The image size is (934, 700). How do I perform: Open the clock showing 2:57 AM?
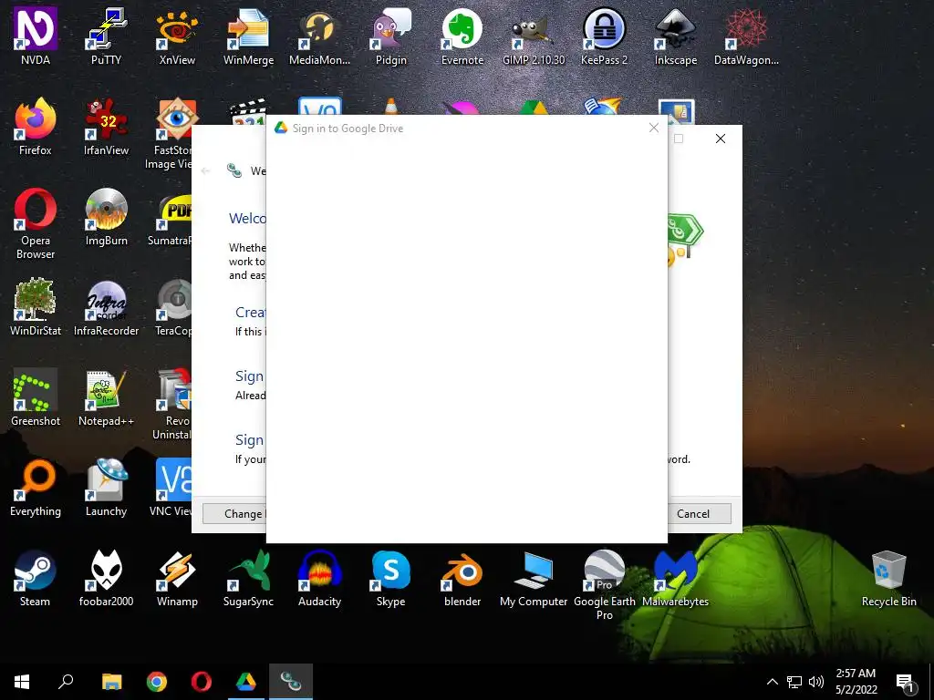click(856, 682)
